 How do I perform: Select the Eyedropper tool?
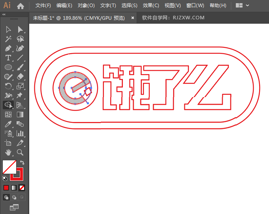tap(8, 124)
